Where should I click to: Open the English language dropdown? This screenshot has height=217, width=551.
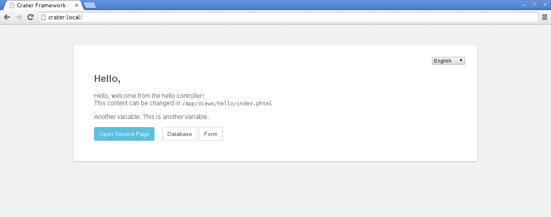pyautogui.click(x=448, y=61)
